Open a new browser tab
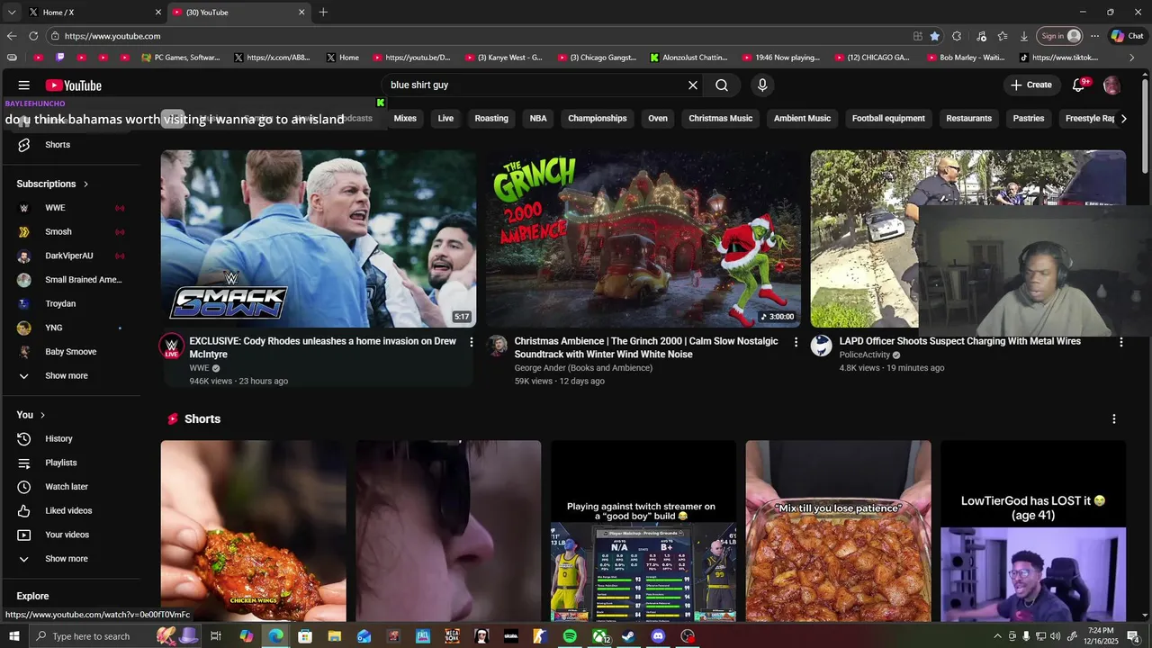Image resolution: width=1152 pixels, height=648 pixels. pyautogui.click(x=323, y=12)
